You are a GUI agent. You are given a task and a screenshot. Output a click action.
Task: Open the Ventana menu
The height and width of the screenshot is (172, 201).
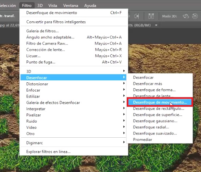(x=71, y=5)
